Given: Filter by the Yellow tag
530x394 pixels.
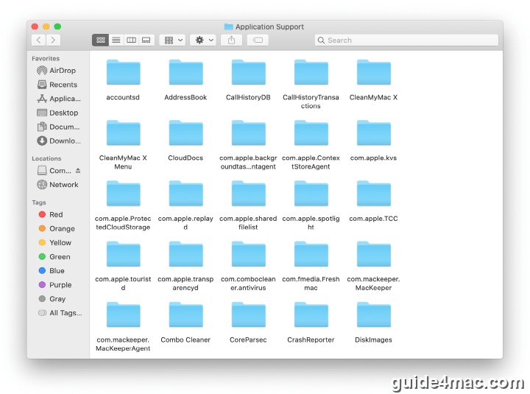Looking at the screenshot, I should coord(54,242).
